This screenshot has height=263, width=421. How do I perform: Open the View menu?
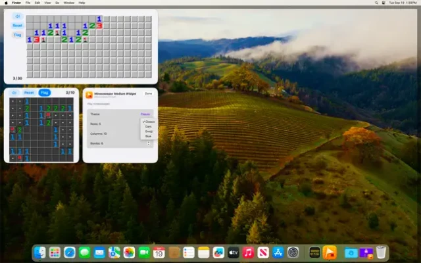point(47,3)
